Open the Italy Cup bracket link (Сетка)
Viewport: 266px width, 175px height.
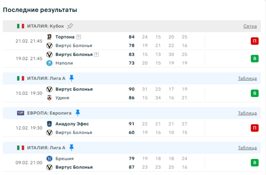[250, 26]
